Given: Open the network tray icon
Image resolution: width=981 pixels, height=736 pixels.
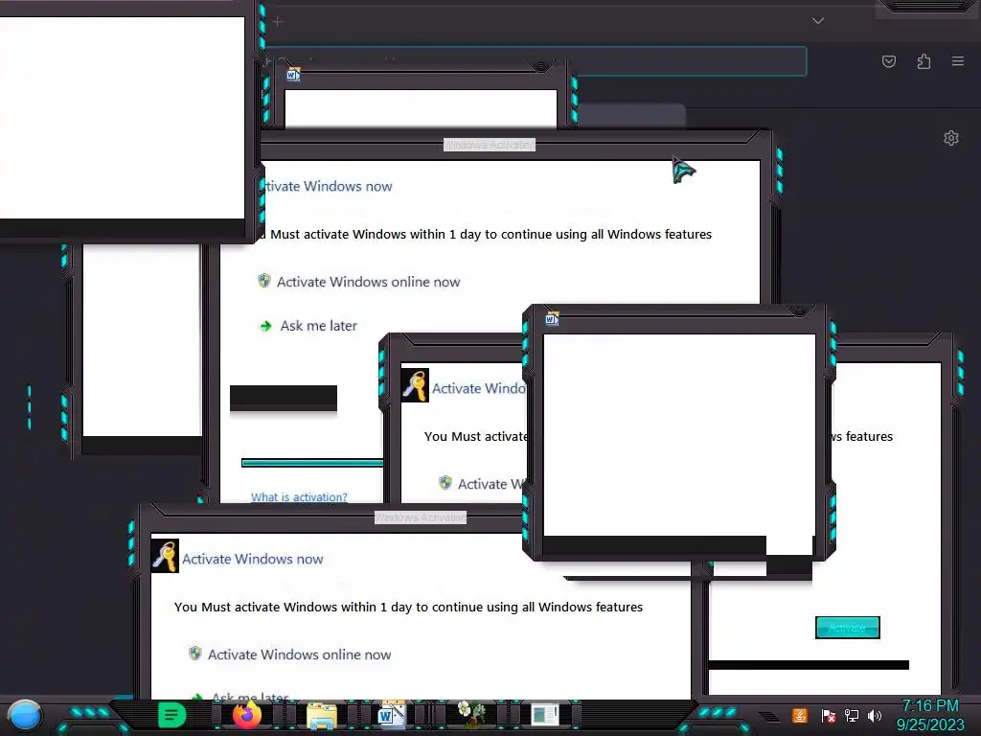Looking at the screenshot, I should (x=852, y=715).
